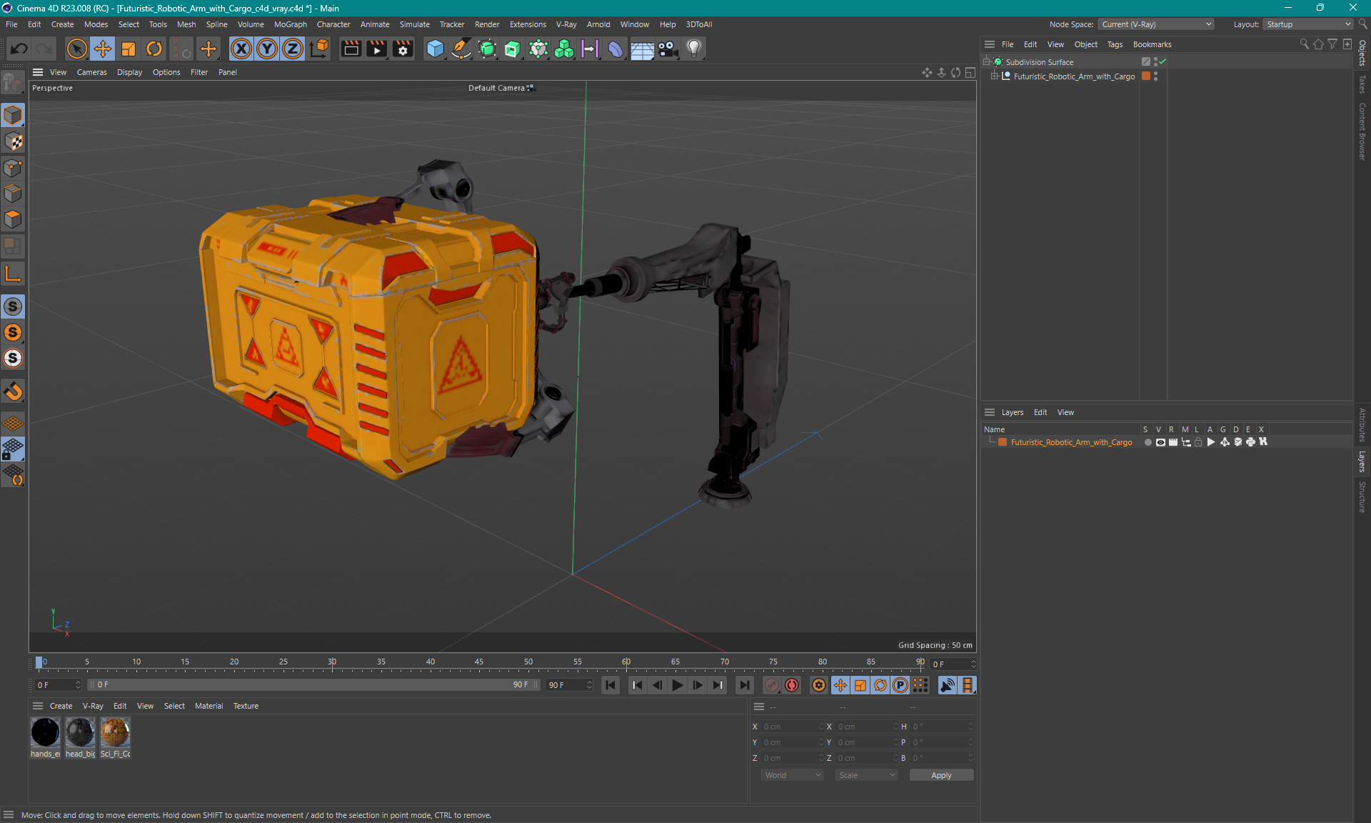Select the Live Selection tool
1371x823 pixels.
pos(76,49)
